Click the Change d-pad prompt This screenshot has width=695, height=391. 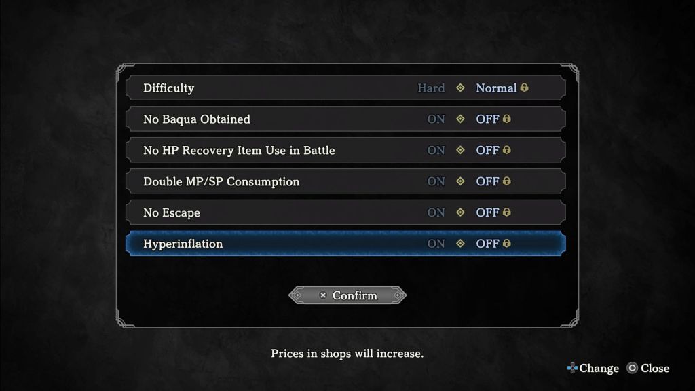coord(593,369)
